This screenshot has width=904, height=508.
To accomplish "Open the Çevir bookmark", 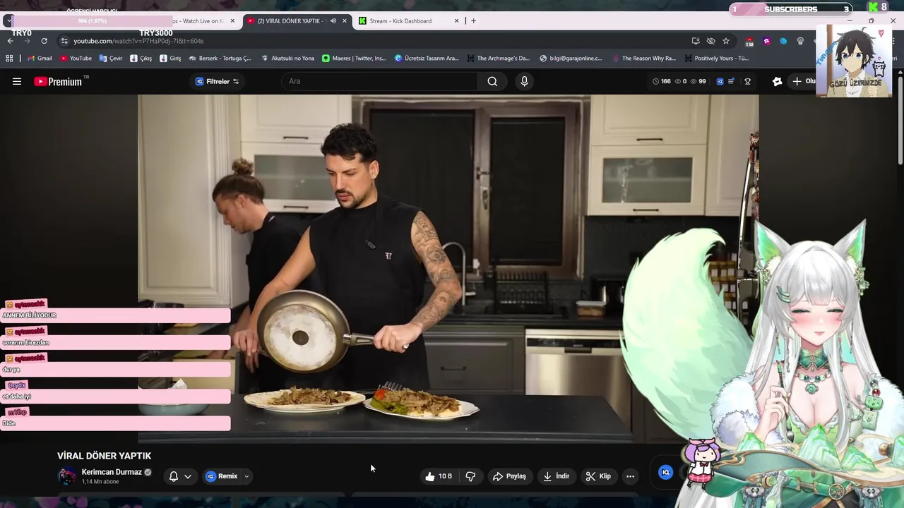I will 111,59.
